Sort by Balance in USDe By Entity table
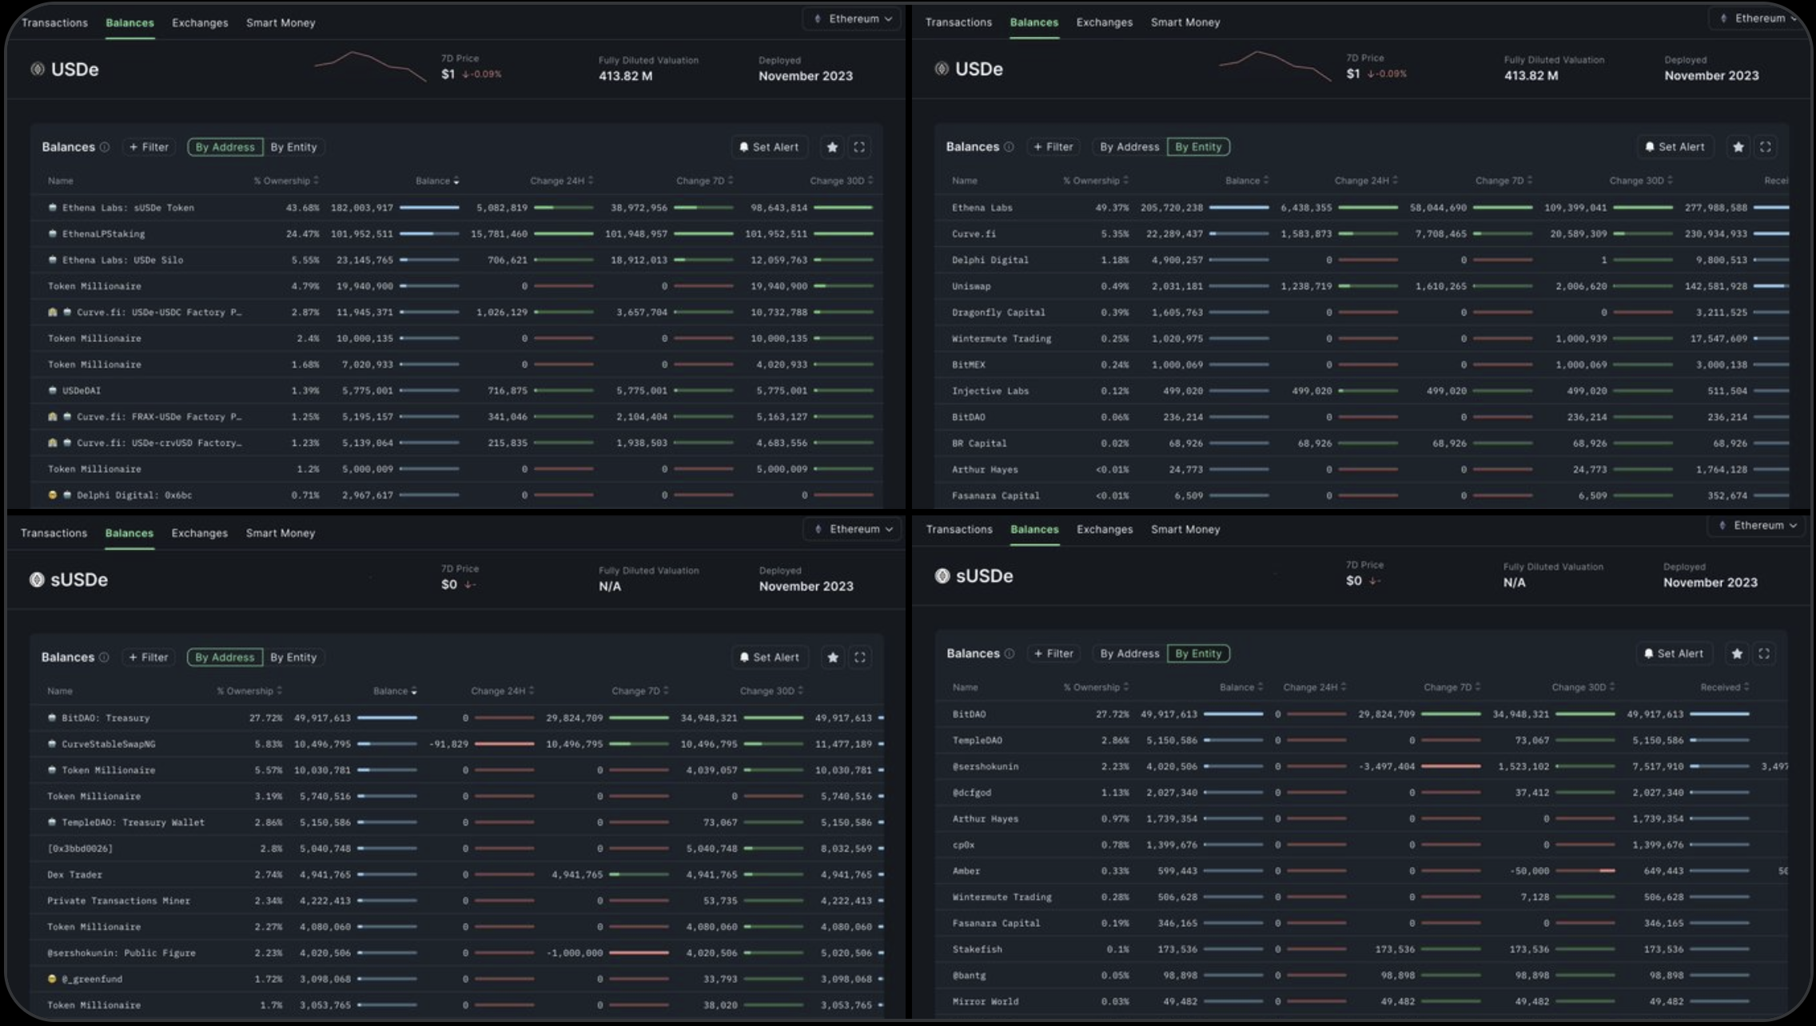1816x1026 pixels. 1247,181
